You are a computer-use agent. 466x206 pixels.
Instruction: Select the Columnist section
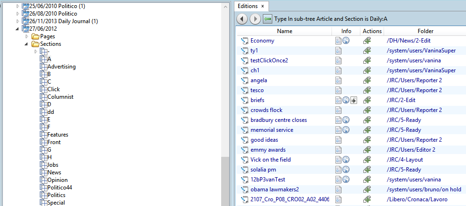tap(60, 97)
